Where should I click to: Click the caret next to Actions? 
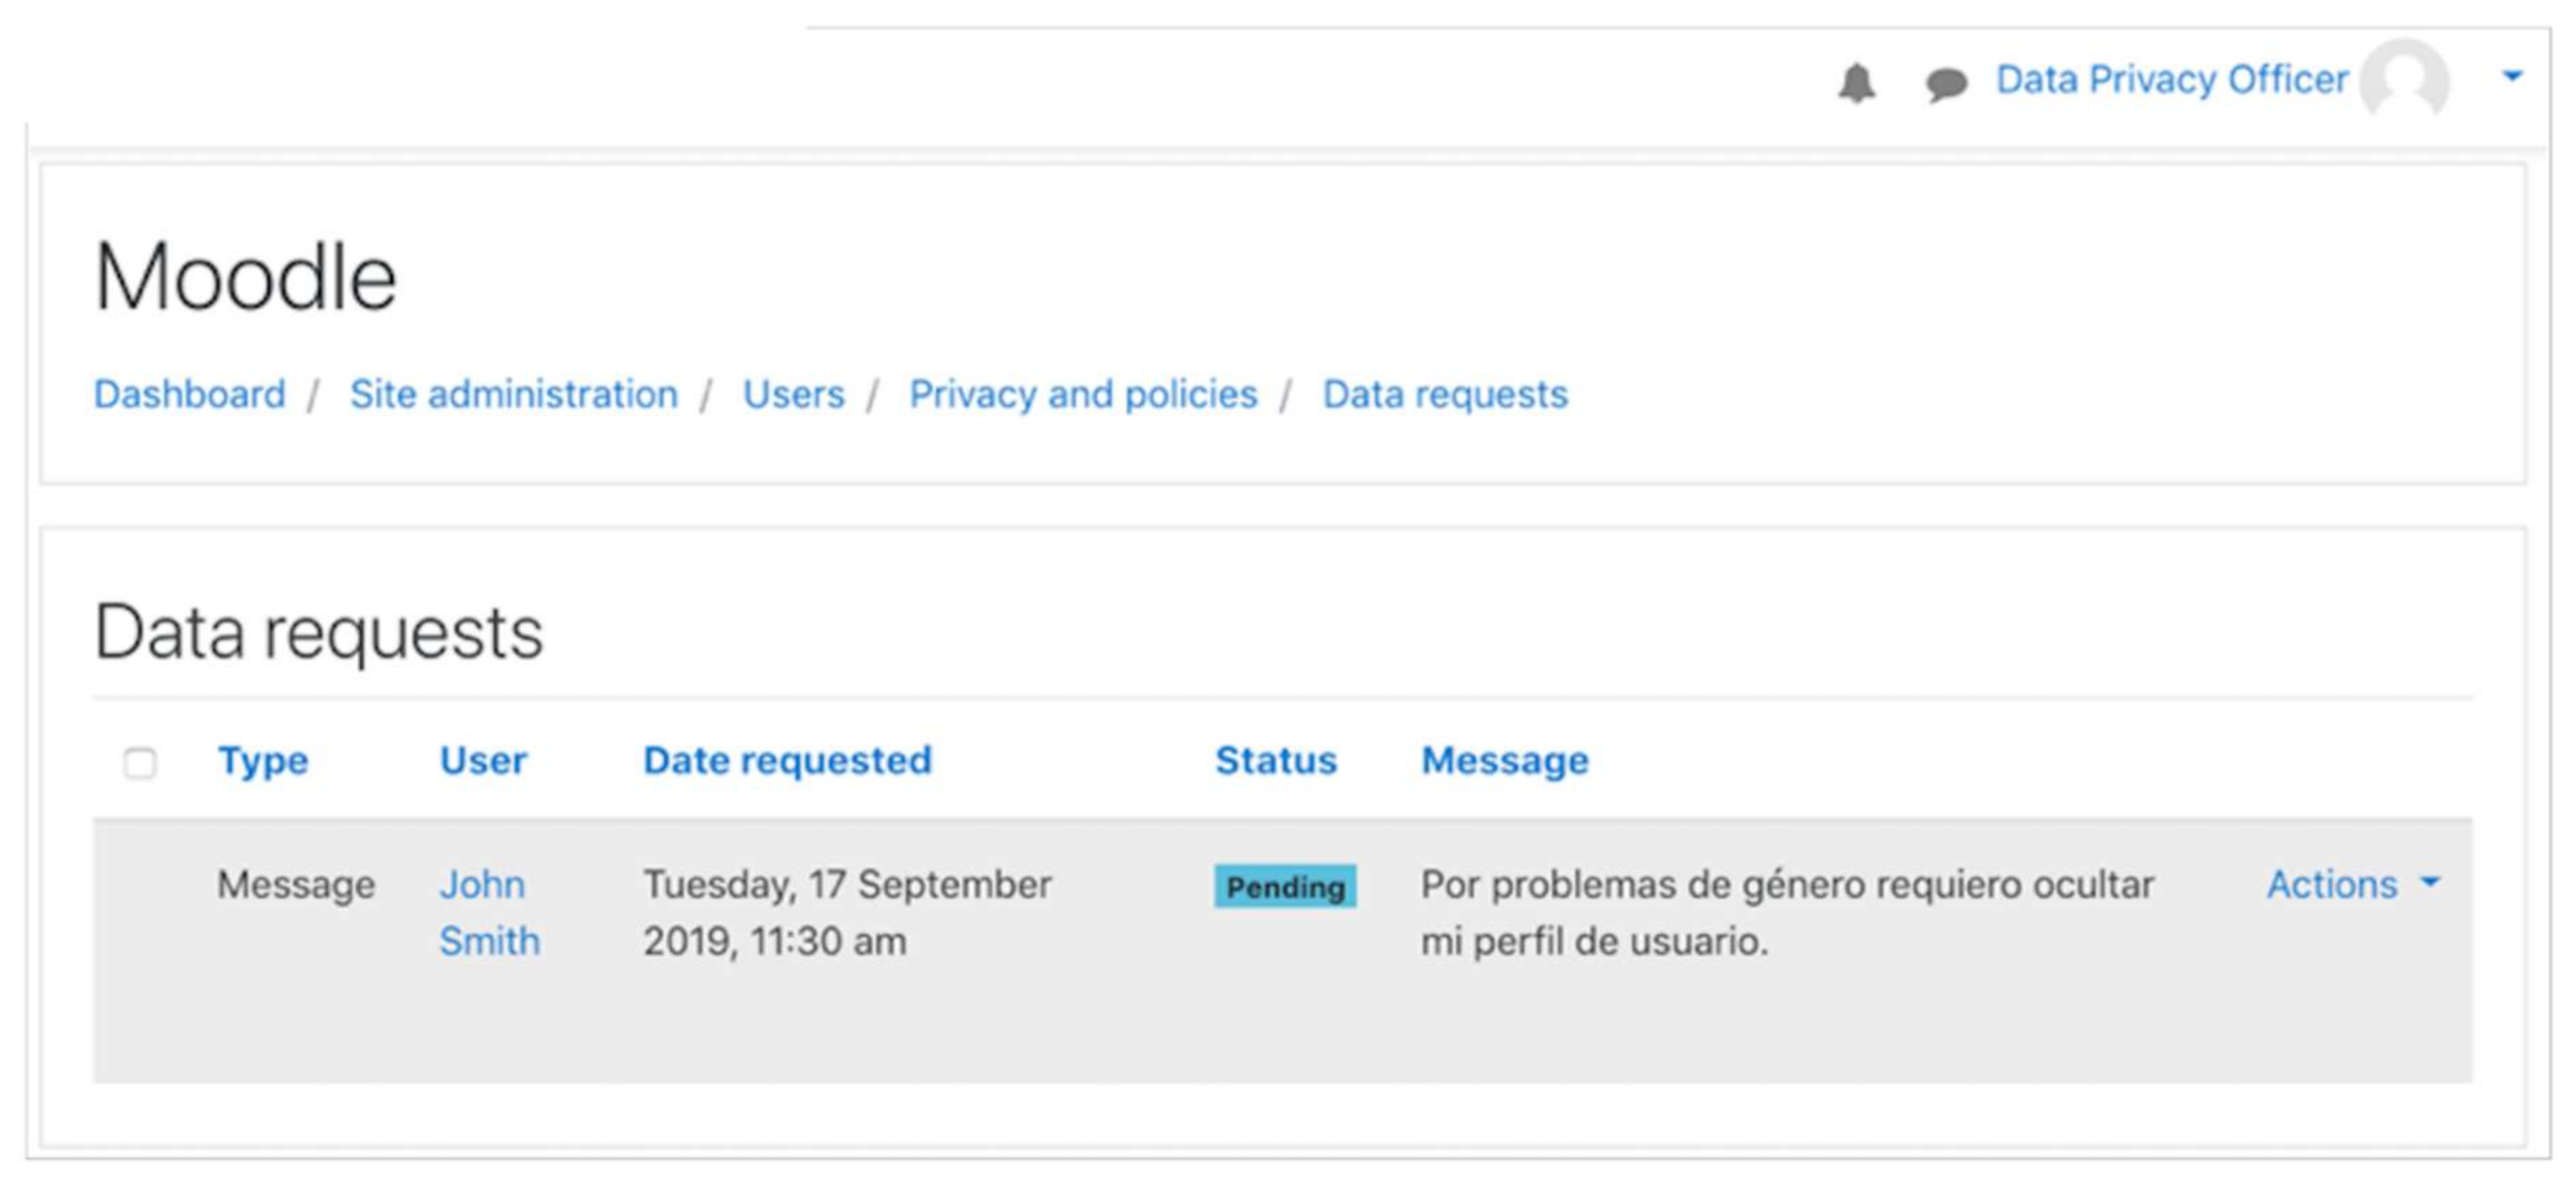(x=2431, y=882)
